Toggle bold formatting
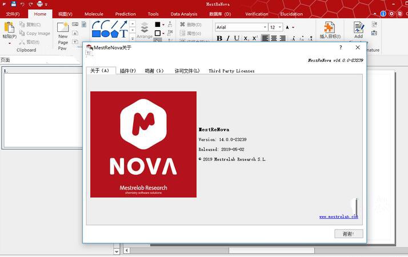Screen dimensions: 408x257 coord(219,38)
